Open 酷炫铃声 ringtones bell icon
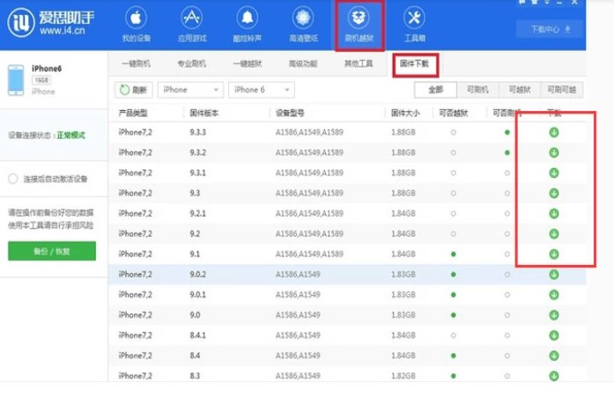The image size is (614, 405). 248,18
